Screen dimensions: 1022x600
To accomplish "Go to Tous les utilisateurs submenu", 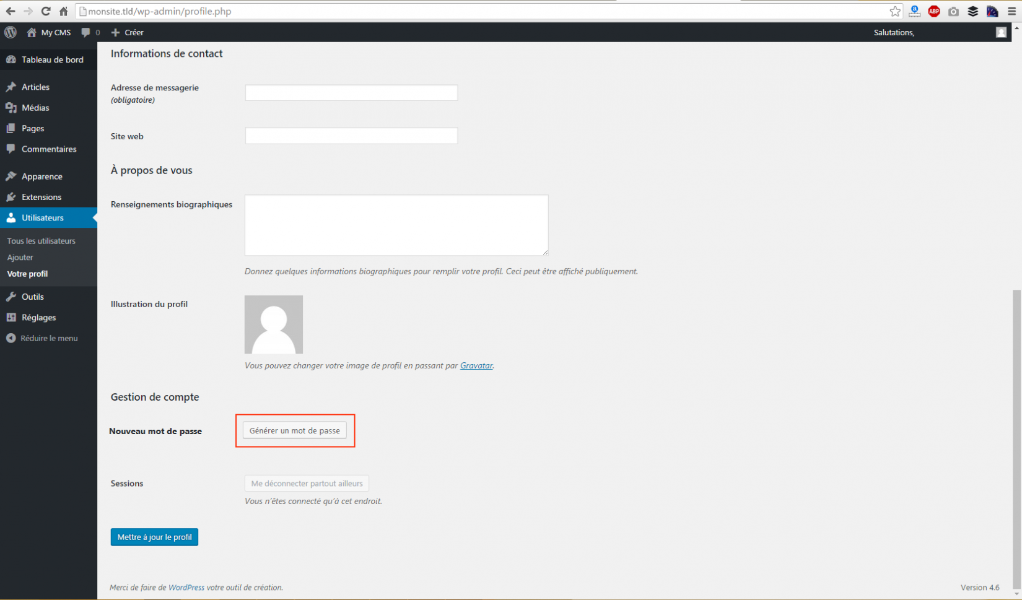I will [x=41, y=241].
